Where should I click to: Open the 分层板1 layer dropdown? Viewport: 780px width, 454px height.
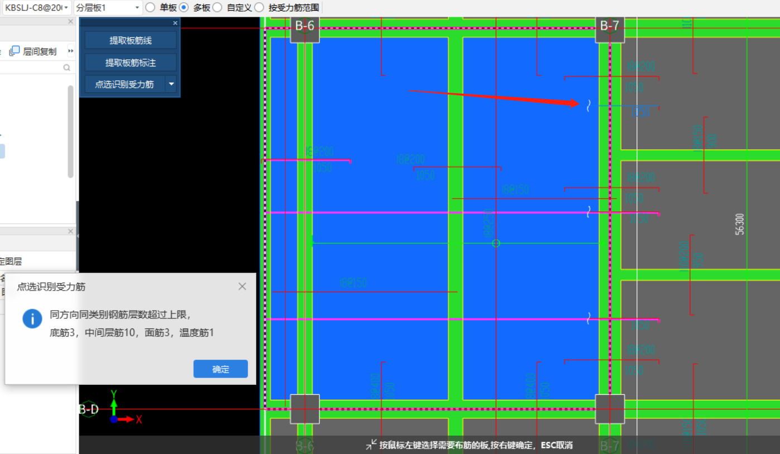[x=108, y=8]
